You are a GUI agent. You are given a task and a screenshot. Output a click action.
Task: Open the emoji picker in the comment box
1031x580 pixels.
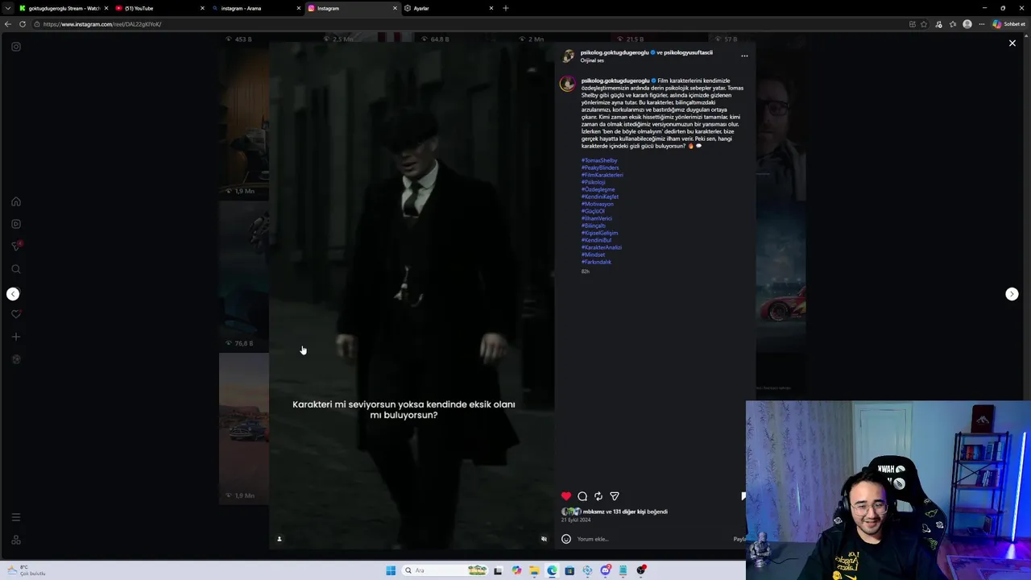566,539
